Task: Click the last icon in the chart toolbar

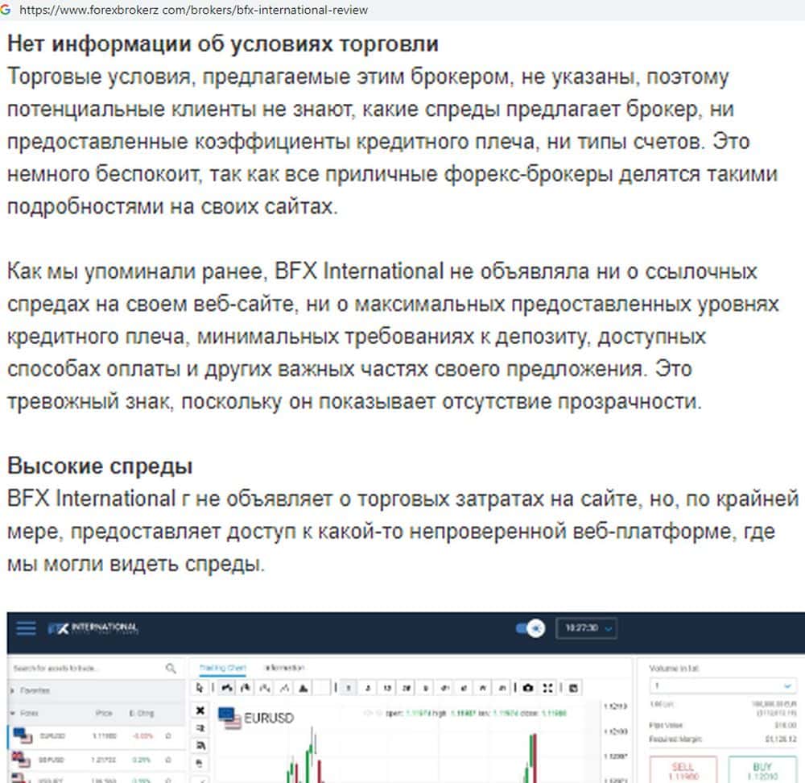Action: (x=574, y=687)
